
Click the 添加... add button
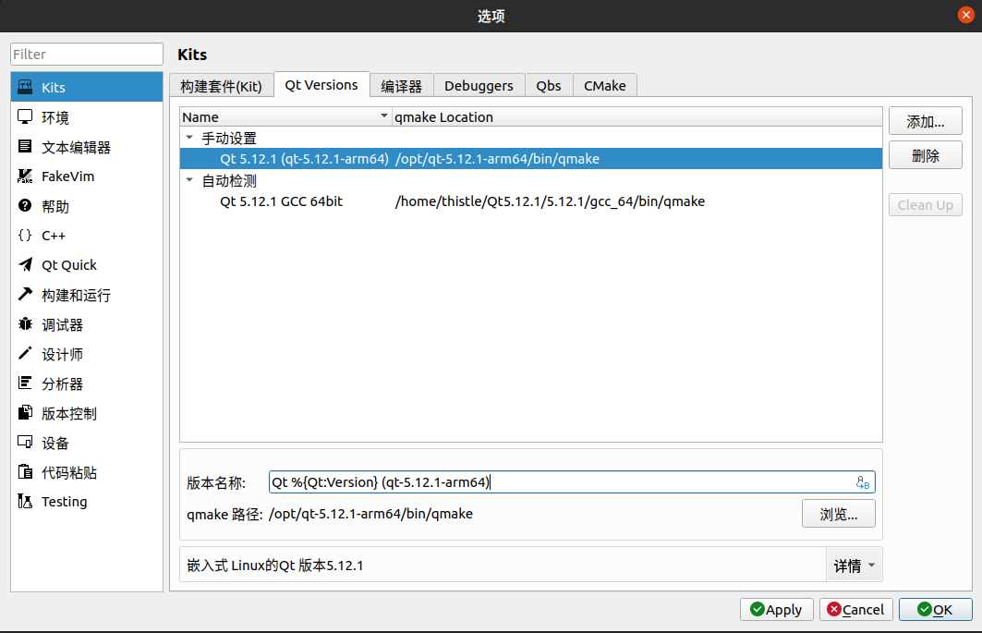925,122
